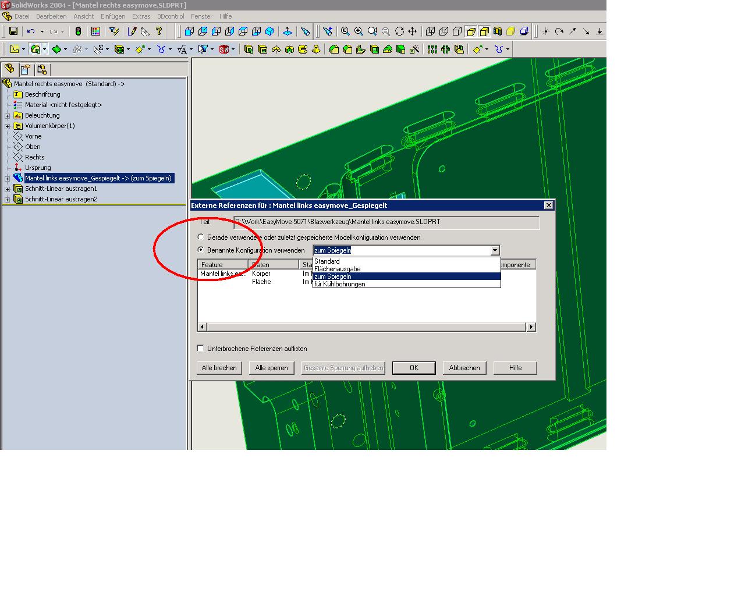Open the Ansicht menu
This screenshot has width=745, height=596.
[x=84, y=16]
